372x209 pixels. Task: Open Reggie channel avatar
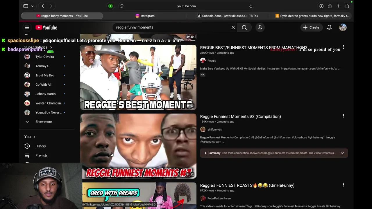[203, 61]
